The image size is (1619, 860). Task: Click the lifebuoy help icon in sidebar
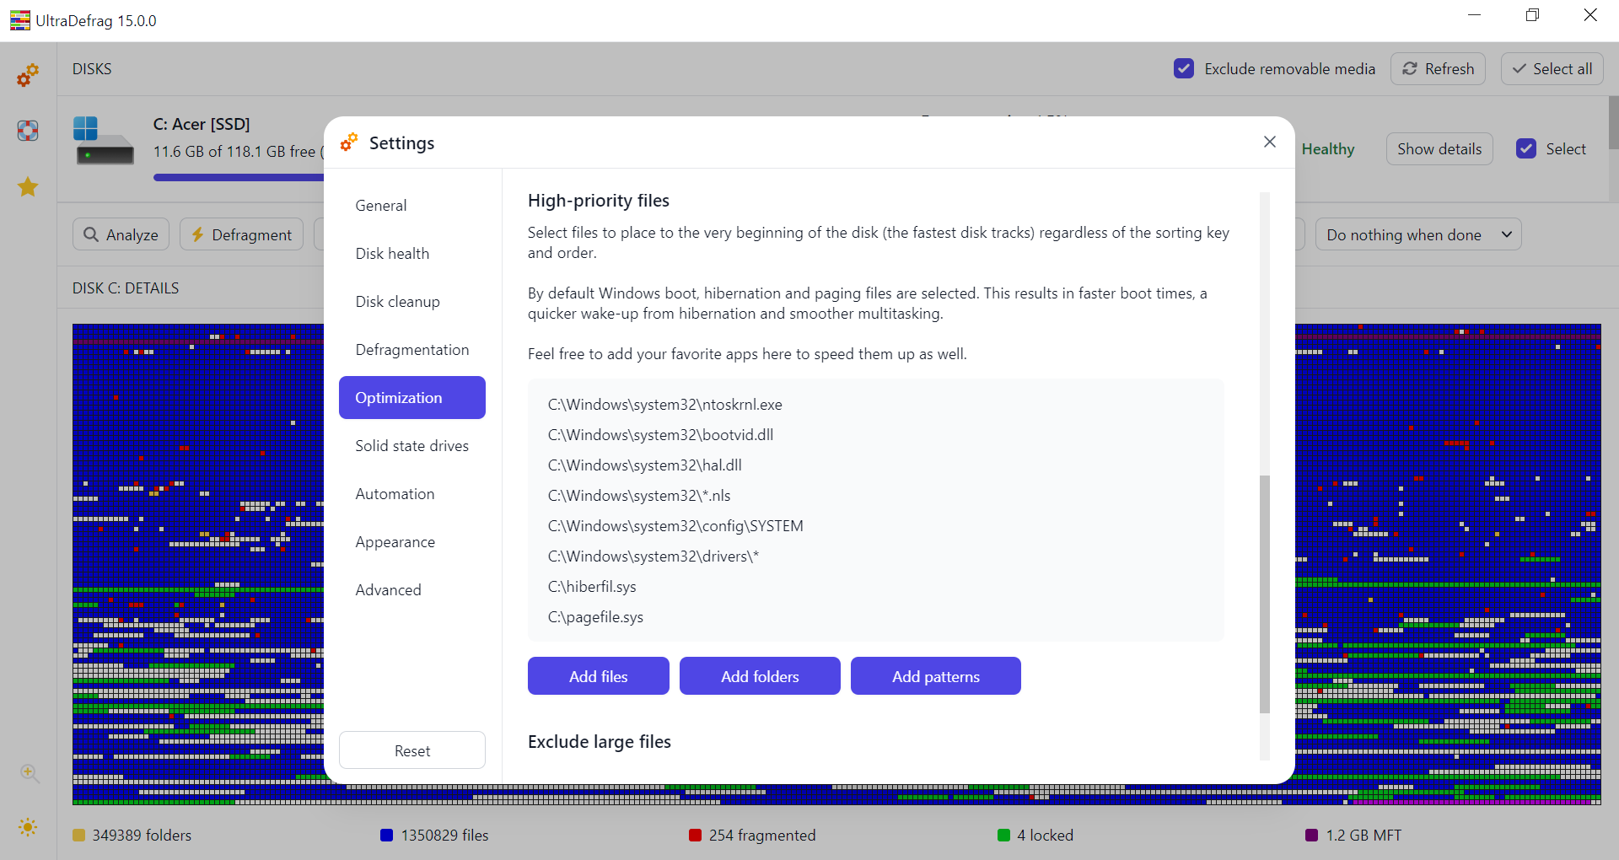[x=28, y=131]
